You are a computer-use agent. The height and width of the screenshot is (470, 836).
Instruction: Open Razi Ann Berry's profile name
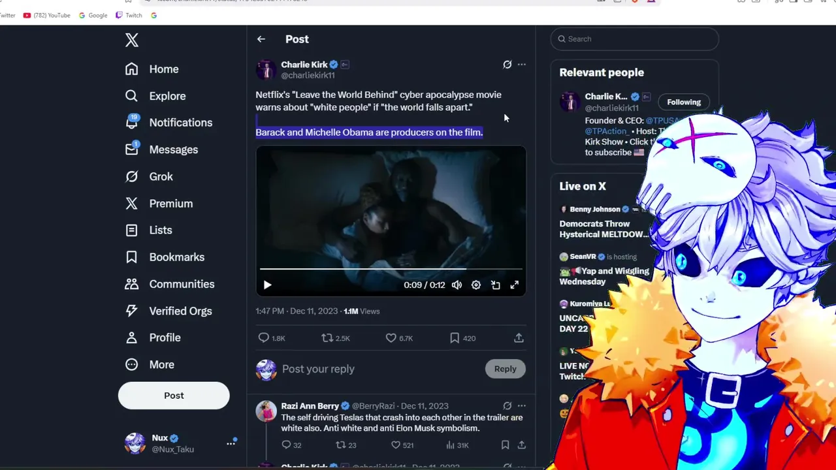[310, 406]
